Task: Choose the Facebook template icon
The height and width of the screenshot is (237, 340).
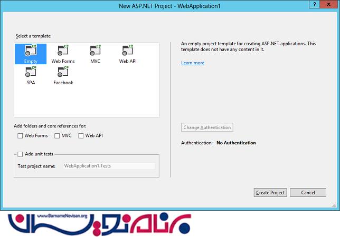Action: coord(63,75)
